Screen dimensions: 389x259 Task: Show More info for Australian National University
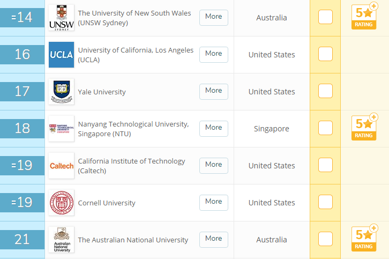(x=213, y=239)
